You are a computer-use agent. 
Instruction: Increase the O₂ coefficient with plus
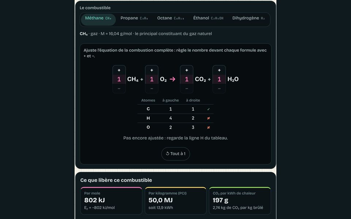pos(152,70)
